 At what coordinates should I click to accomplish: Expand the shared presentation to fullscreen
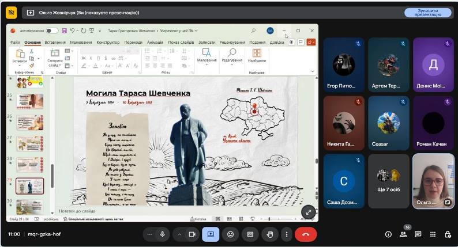coord(309,212)
